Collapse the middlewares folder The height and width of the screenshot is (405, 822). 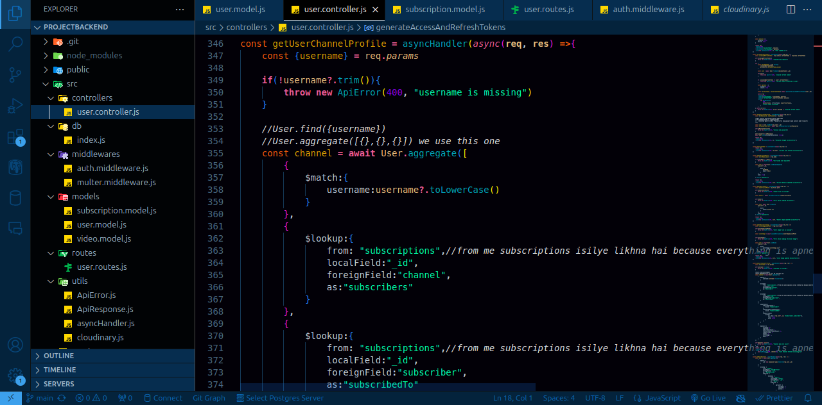coord(51,154)
